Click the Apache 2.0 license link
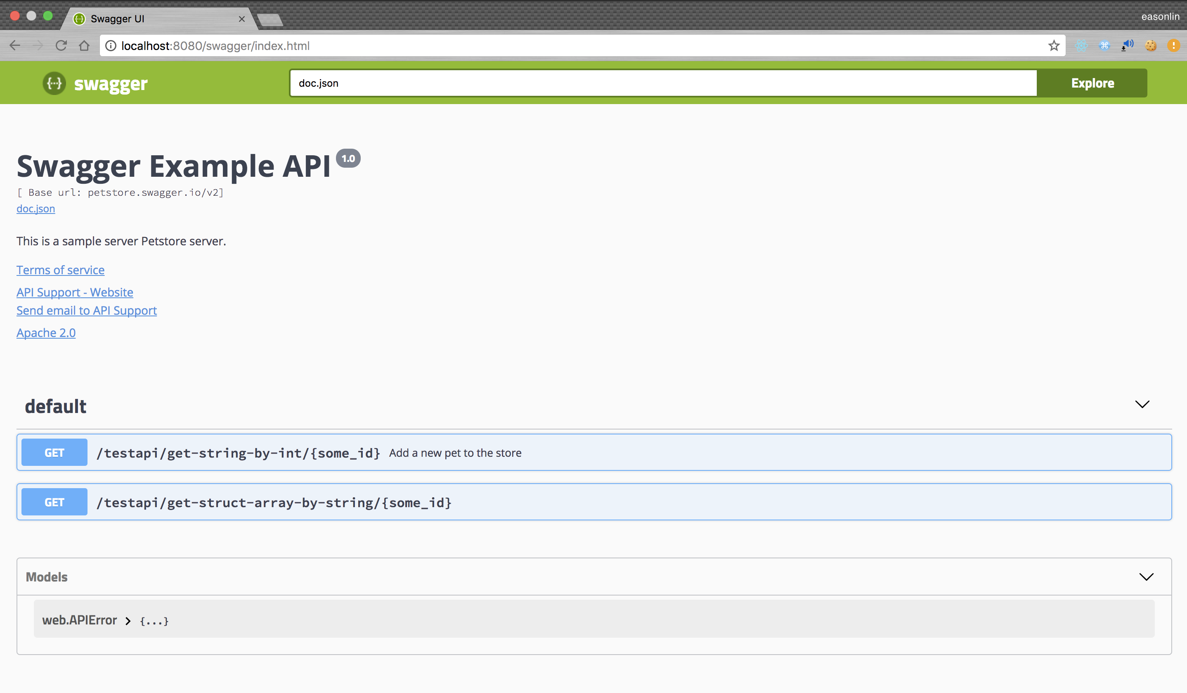 tap(45, 332)
